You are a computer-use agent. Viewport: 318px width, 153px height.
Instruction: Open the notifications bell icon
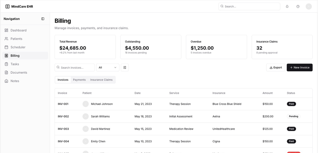(287, 6)
